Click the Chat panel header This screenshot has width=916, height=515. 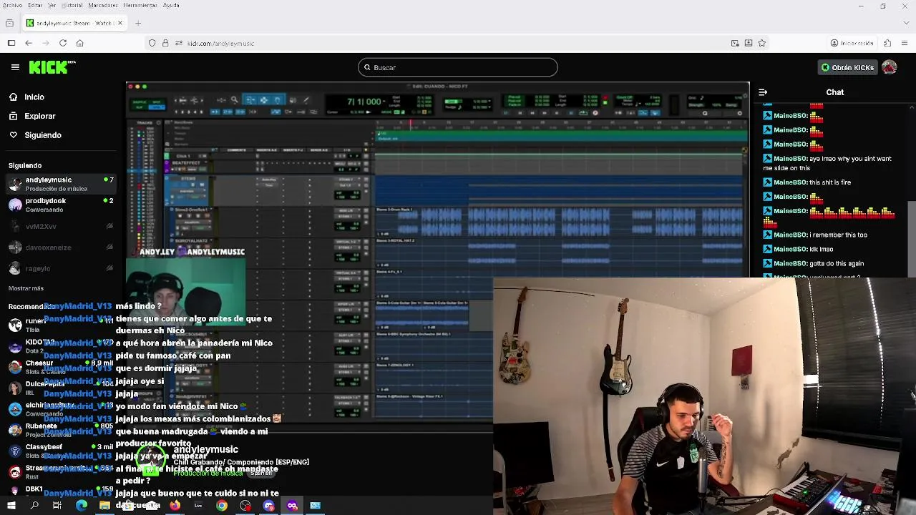[834, 92]
